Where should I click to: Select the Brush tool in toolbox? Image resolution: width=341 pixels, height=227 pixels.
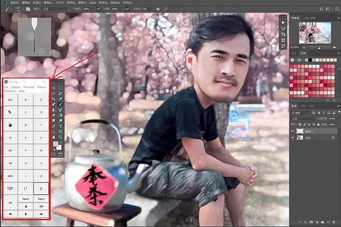pyautogui.click(x=61, y=104)
